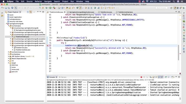Viewport: 186px width, 104px height.
Task: Click the Open Console icon in Console toolbar
Action: tap(172, 77)
